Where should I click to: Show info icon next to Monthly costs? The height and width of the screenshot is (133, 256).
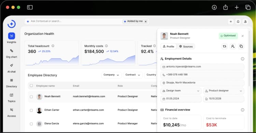coord(106,46)
